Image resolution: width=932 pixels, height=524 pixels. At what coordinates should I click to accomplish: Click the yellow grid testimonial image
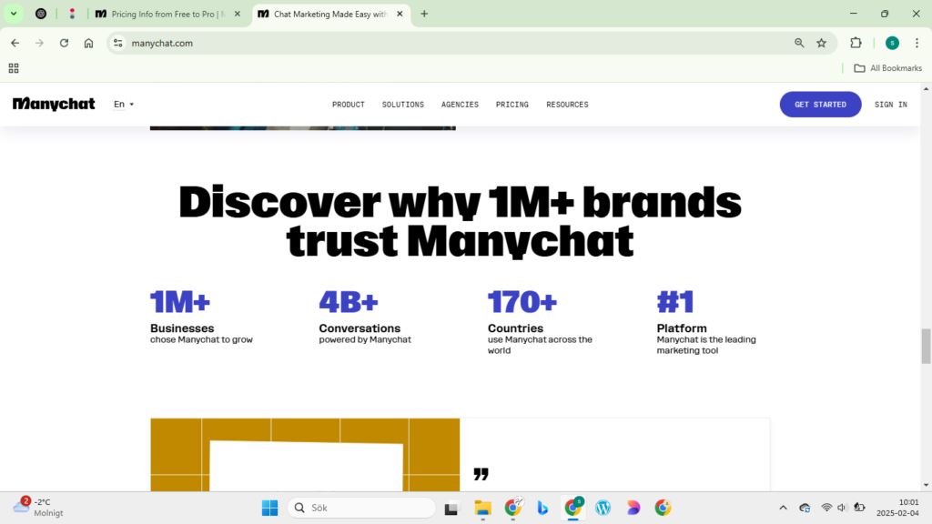[x=305, y=455]
